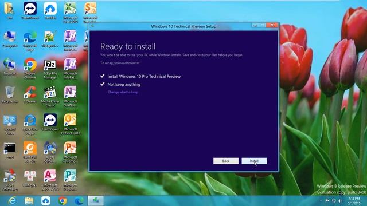
Task: Open Control Panel desktop icon
Action: pos(10,125)
